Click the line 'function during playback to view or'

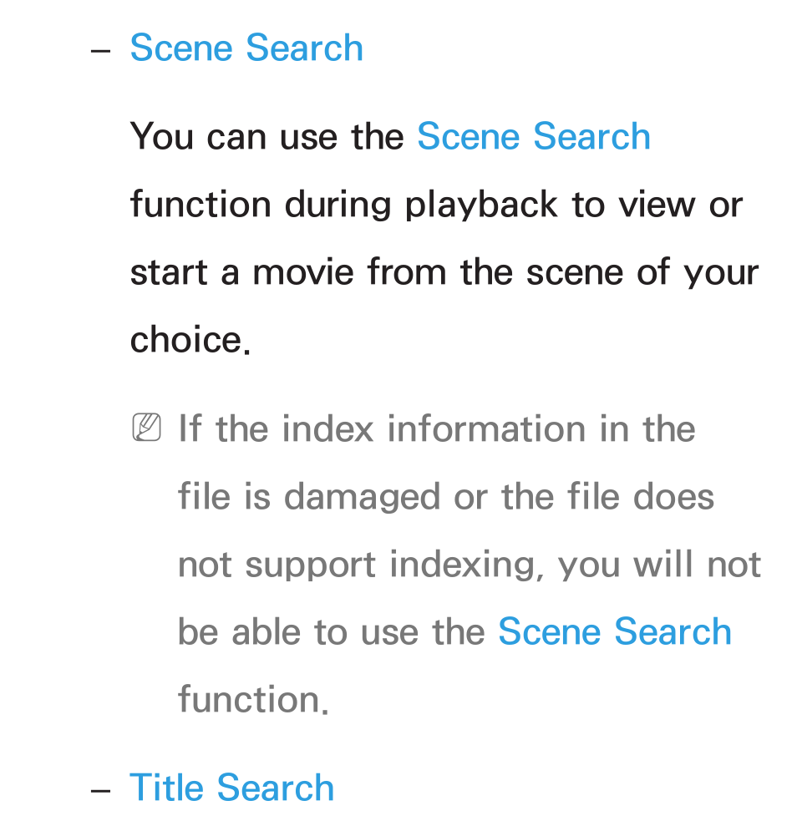pos(436,204)
